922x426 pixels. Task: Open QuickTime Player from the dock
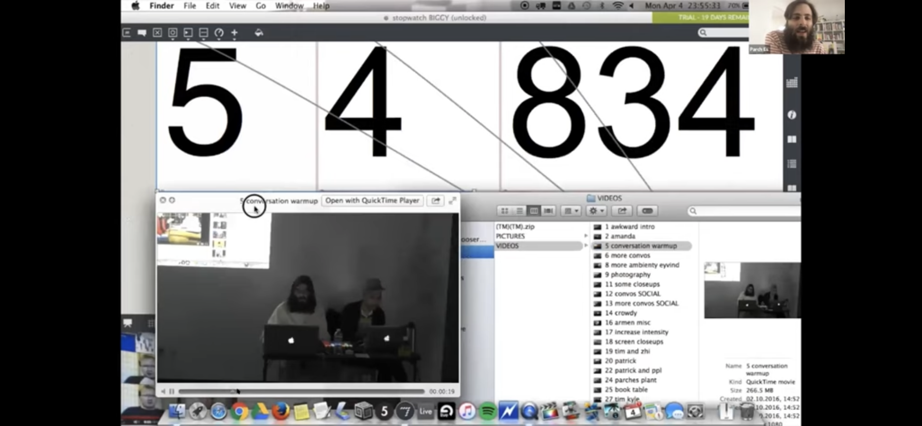tap(529, 411)
